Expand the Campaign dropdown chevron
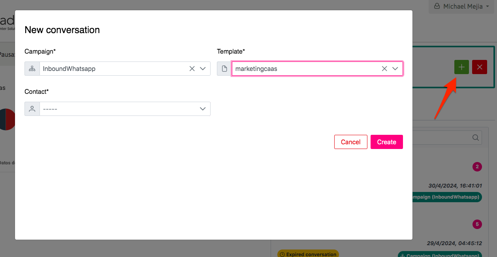Image resolution: width=497 pixels, height=257 pixels. 203,69
